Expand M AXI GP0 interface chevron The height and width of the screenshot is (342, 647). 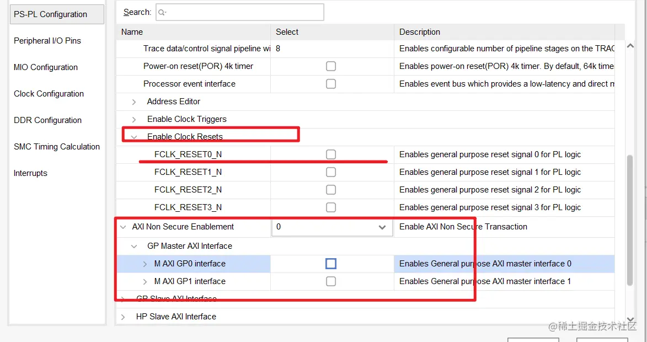pos(145,264)
